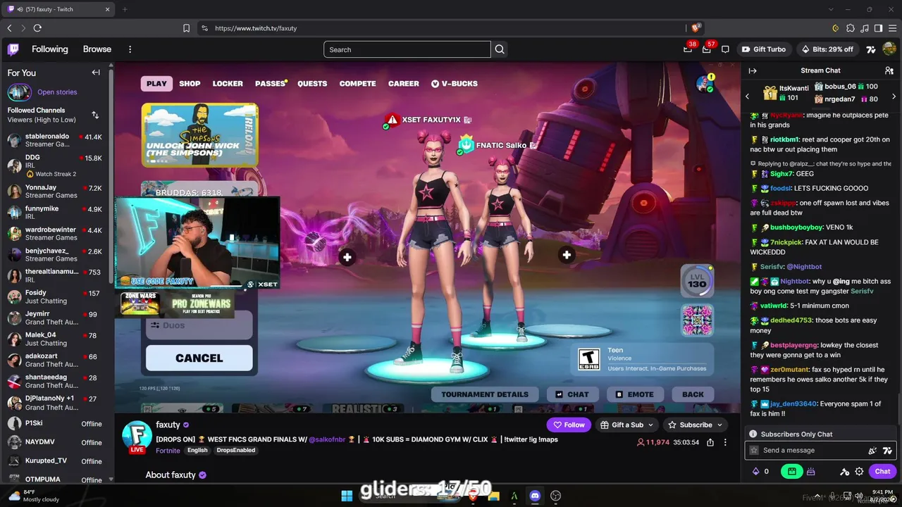Image resolution: width=902 pixels, height=507 pixels.
Task: Show next gift leaderboard entry
Action: (x=896, y=96)
